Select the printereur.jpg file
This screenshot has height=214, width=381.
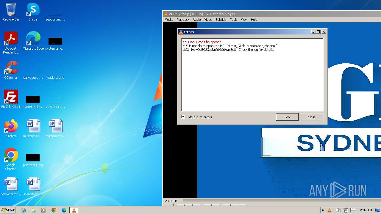(33, 160)
